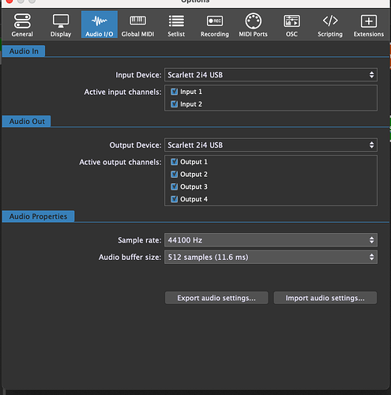
Task: Open the Display settings icon
Action: pyautogui.click(x=61, y=21)
